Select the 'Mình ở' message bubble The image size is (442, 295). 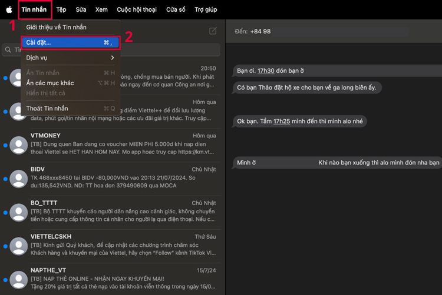click(337, 163)
